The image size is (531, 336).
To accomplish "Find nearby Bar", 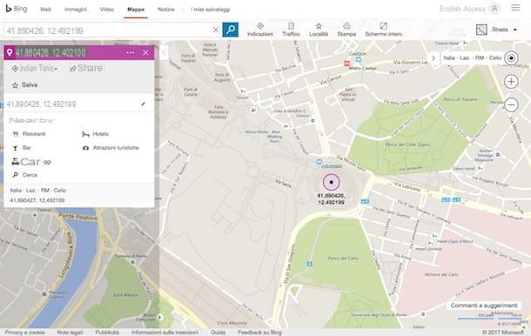I will 22,148.
